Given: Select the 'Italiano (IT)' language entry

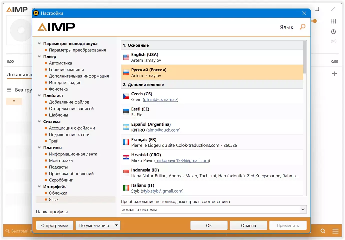Looking at the screenshot, I should (212, 188).
